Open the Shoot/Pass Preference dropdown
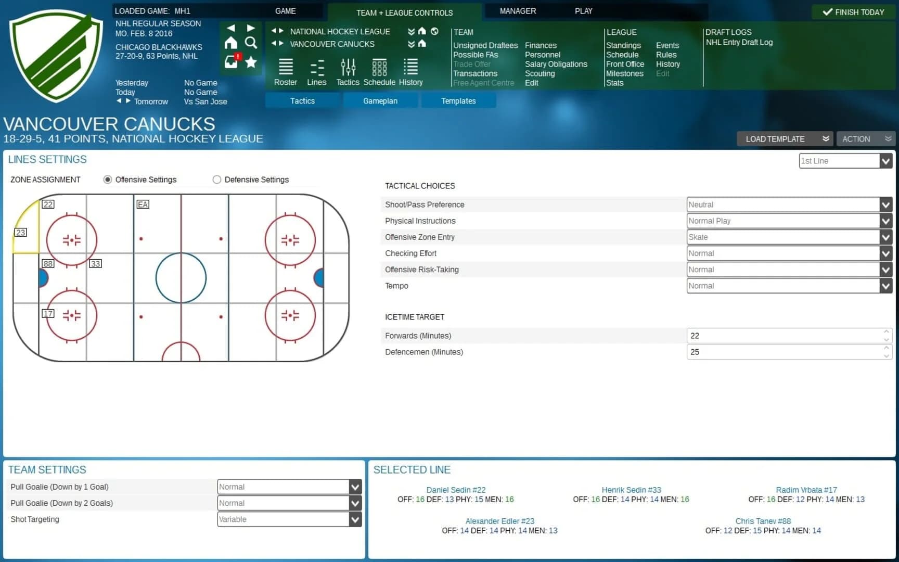Viewport: 899px width, 562px height. coord(885,204)
